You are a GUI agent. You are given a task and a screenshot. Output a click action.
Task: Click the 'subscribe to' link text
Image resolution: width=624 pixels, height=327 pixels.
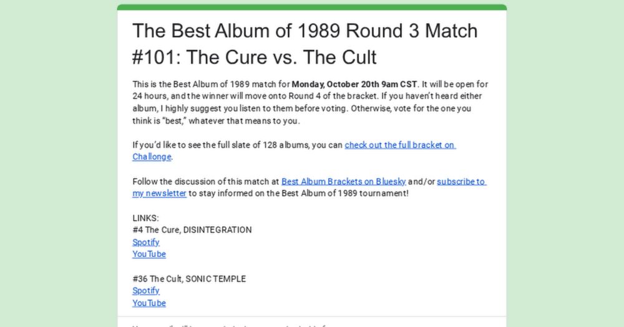[461, 182]
